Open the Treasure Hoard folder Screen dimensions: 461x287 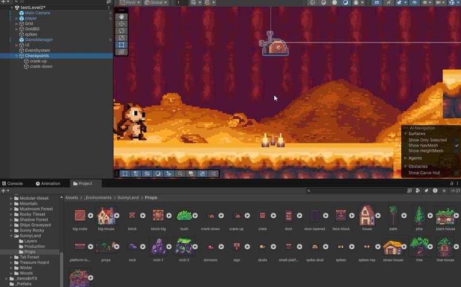(x=34, y=262)
